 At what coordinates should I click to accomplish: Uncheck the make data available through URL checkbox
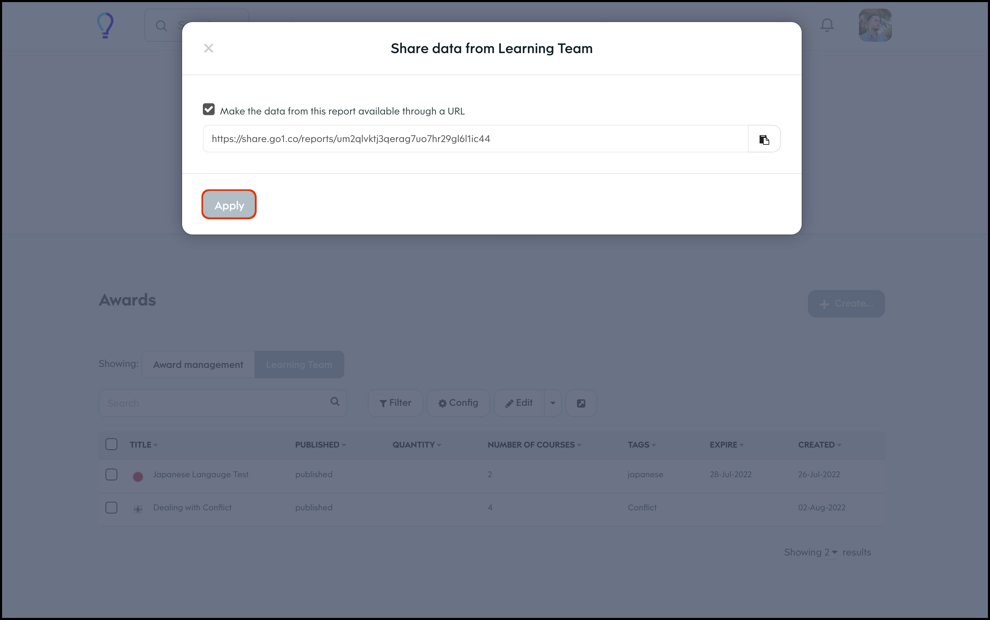pyautogui.click(x=209, y=110)
